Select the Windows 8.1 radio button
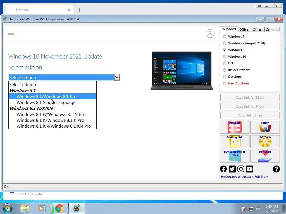Screen dimensions: 286x214 coord(225,50)
